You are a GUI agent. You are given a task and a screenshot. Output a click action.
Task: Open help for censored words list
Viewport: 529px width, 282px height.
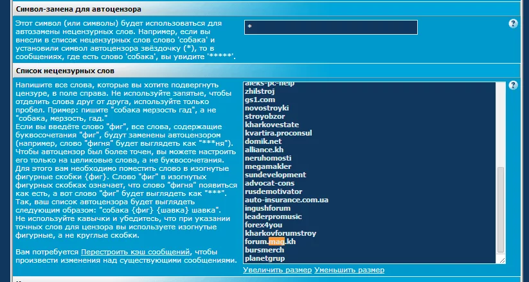click(x=513, y=85)
